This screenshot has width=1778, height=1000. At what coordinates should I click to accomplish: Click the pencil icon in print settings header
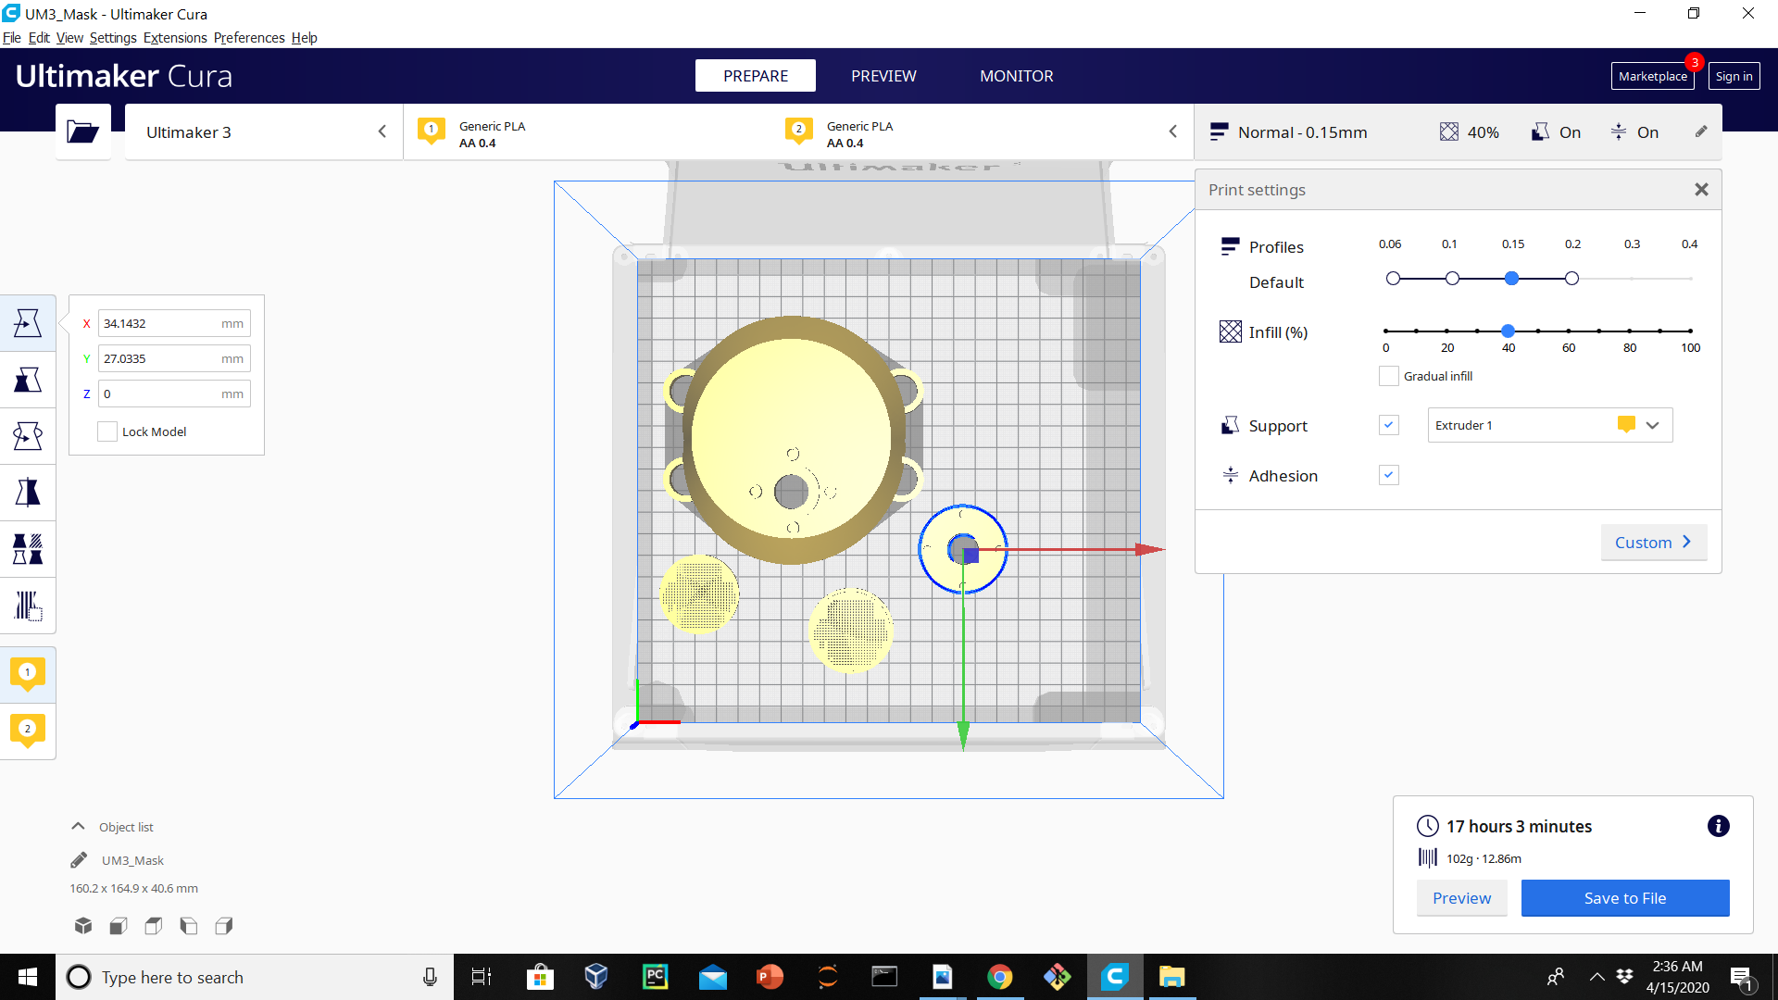1701,131
